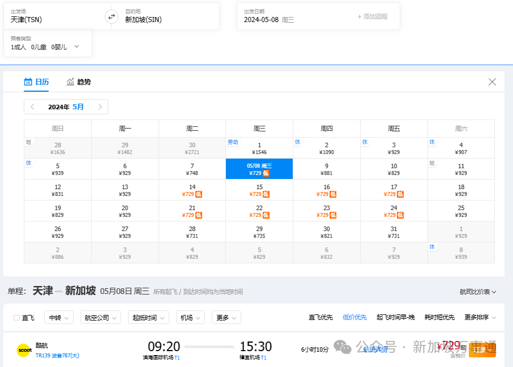The height and width of the screenshot is (367, 513).
Task: Sort by 耗时短优先
Action: click(439, 317)
